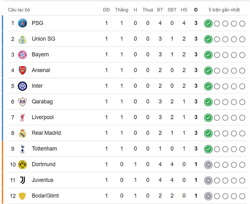250x204 pixels.
Task: Open the Tottenham team name link
Action: [x=44, y=149]
